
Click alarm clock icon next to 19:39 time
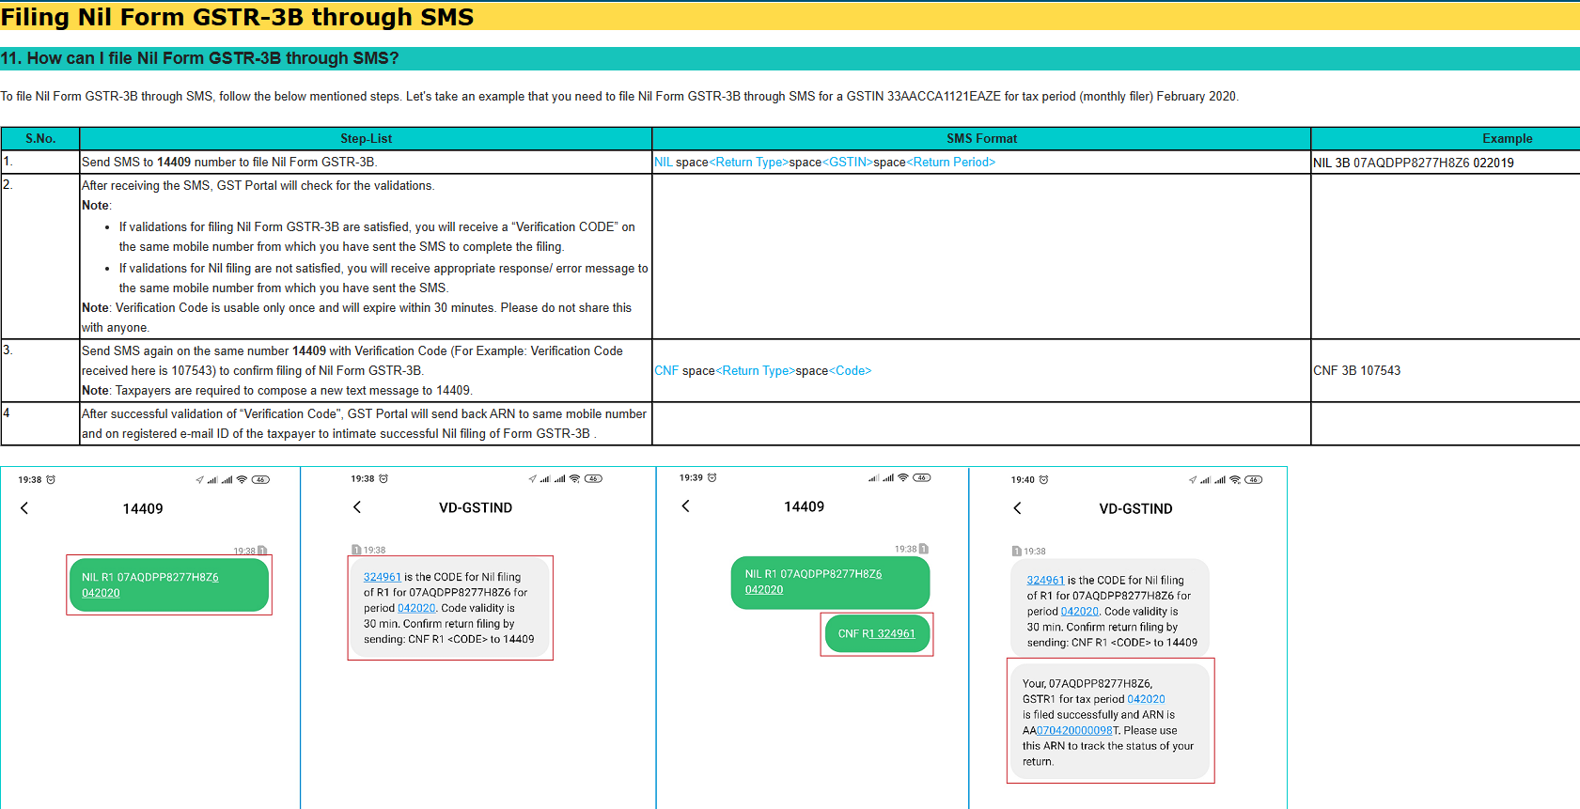[712, 477]
